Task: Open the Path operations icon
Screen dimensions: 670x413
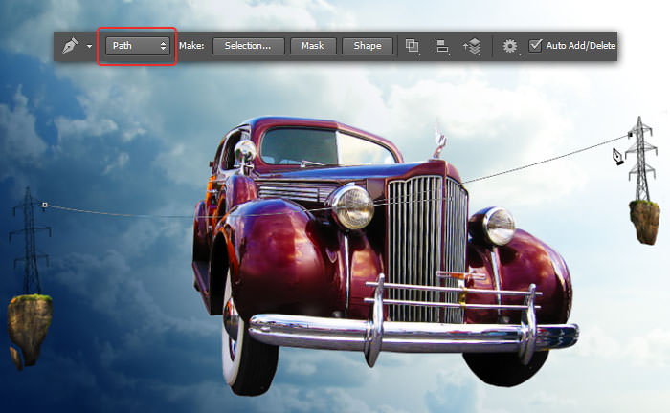Action: (413, 46)
